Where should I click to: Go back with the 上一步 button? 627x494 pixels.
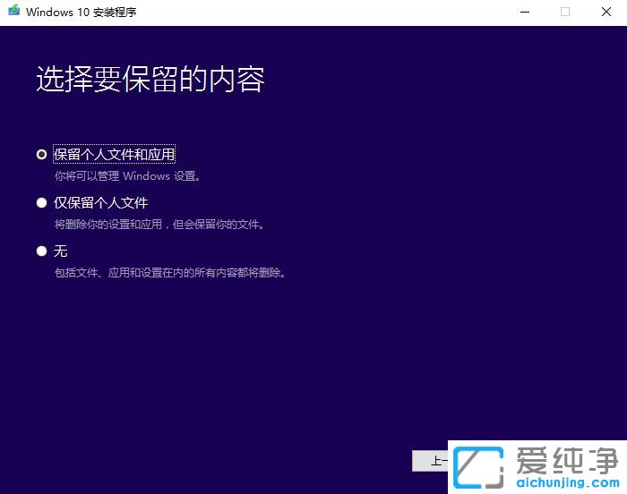[x=430, y=461]
